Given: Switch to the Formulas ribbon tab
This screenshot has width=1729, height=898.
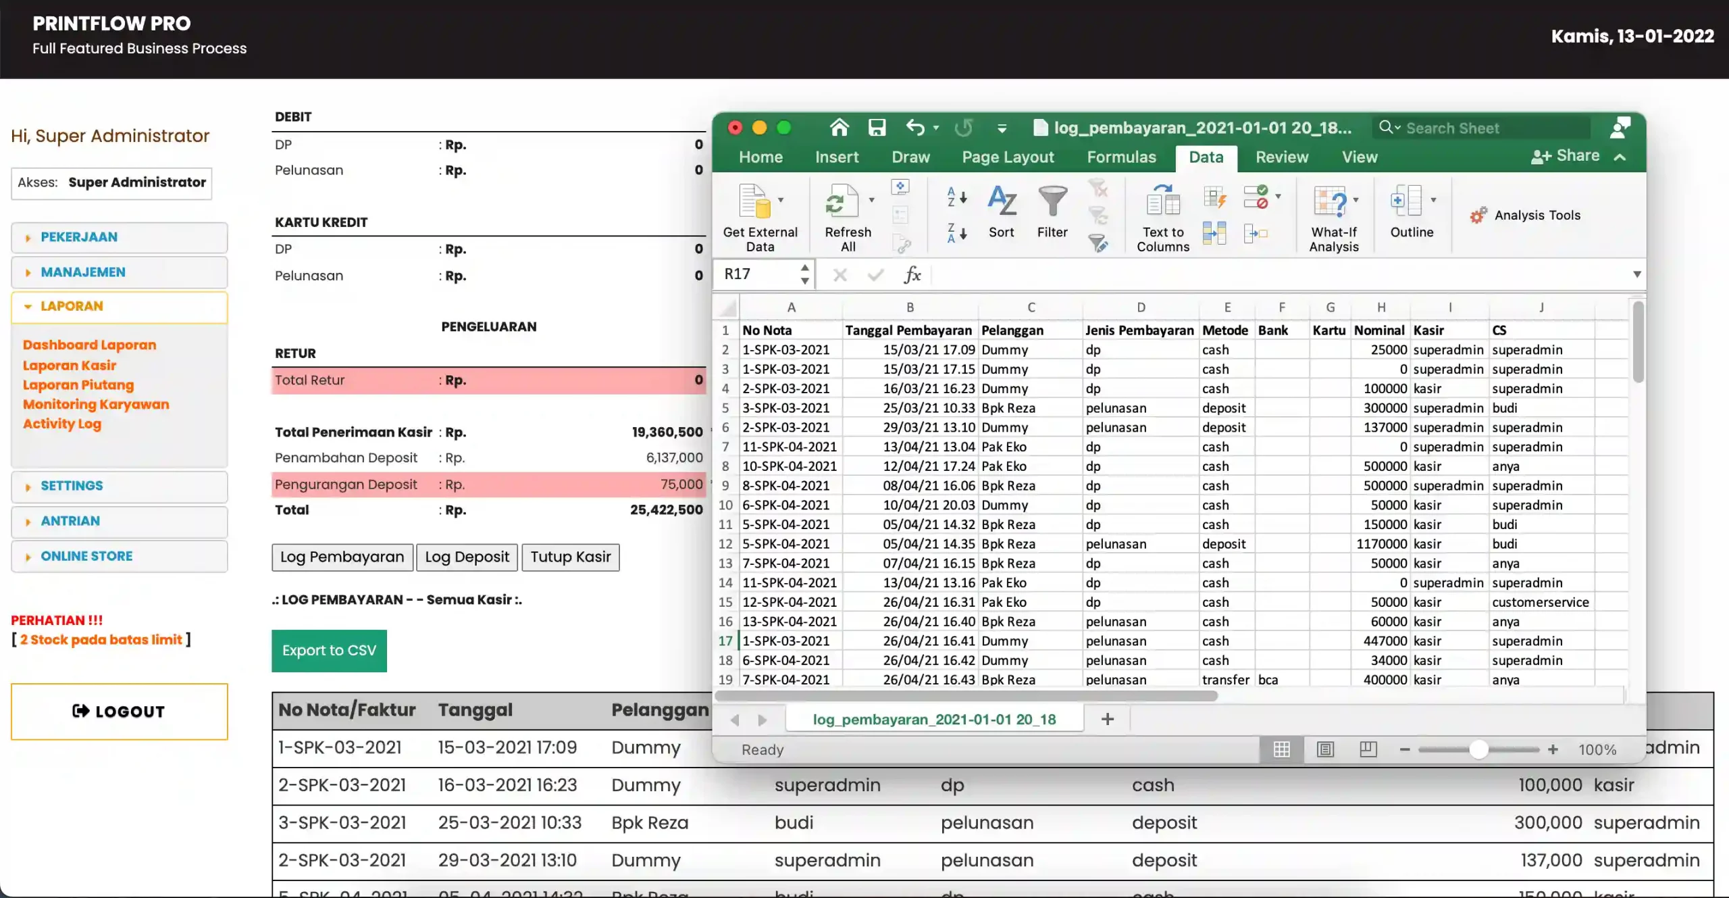Looking at the screenshot, I should coord(1121,157).
